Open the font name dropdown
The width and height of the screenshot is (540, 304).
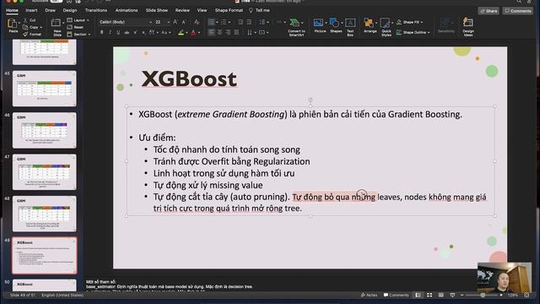(150, 22)
